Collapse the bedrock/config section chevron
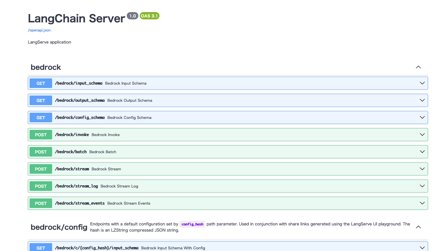 point(418,227)
